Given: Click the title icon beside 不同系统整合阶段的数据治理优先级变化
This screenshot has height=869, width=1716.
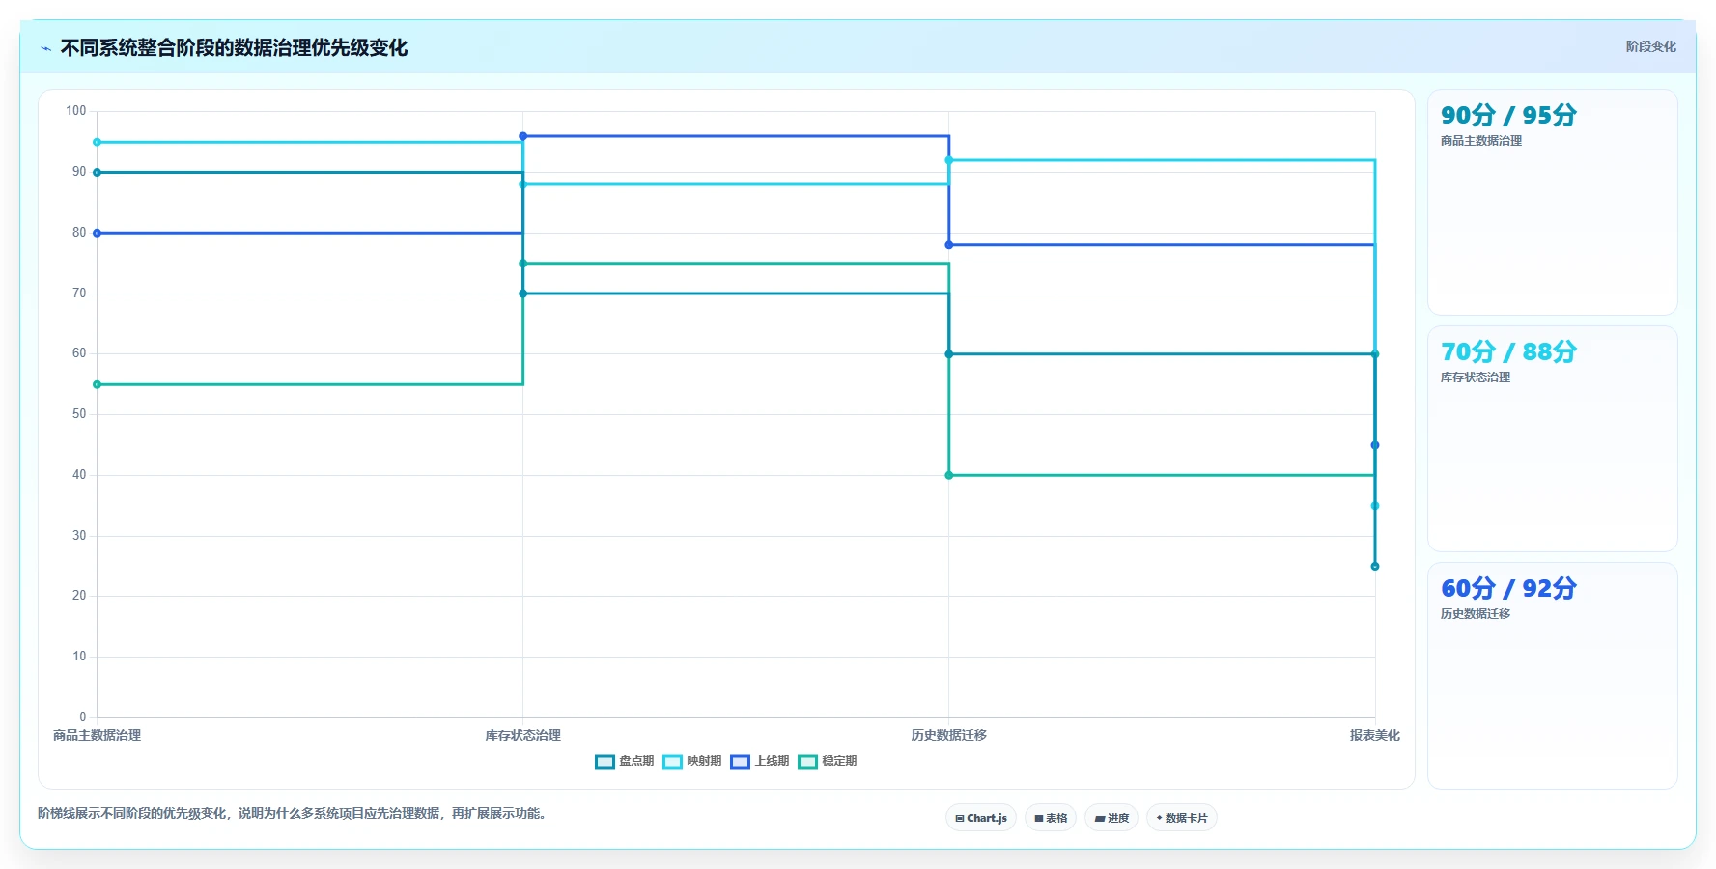Looking at the screenshot, I should point(45,48).
